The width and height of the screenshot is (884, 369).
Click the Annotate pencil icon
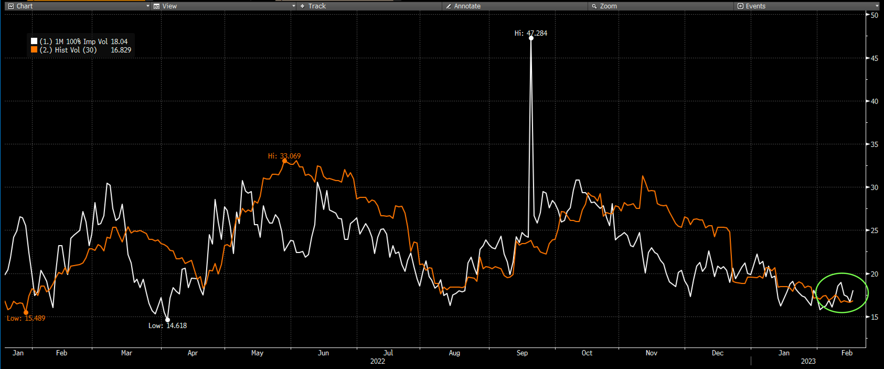[448, 6]
